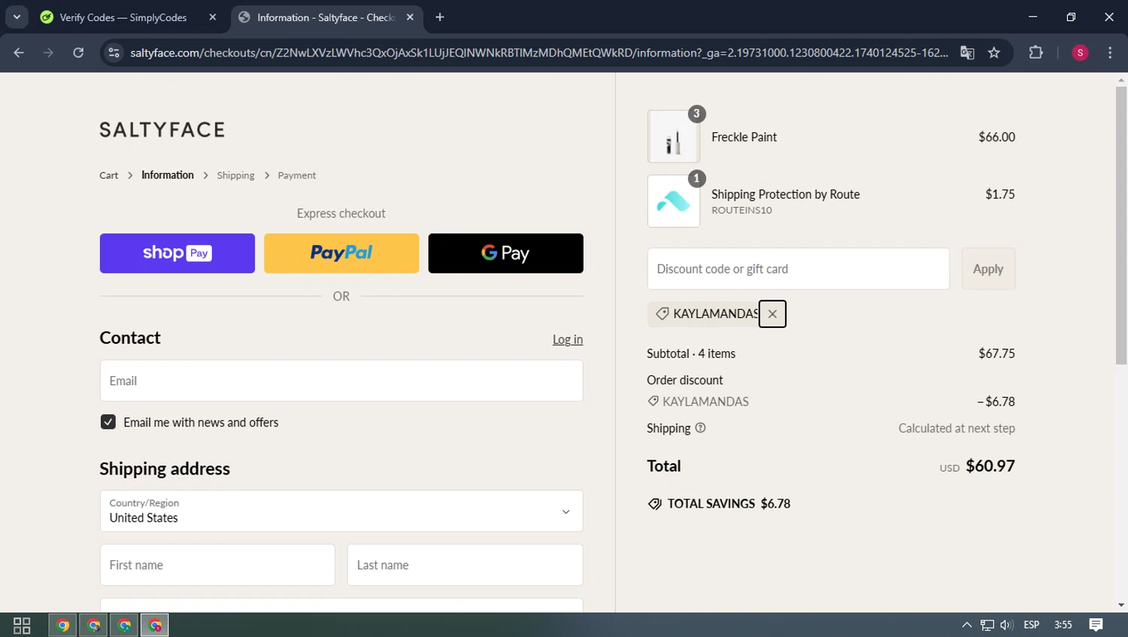Screen dimensions: 1128x637
Task: Show hidden system tray icons
Action: coord(967,625)
